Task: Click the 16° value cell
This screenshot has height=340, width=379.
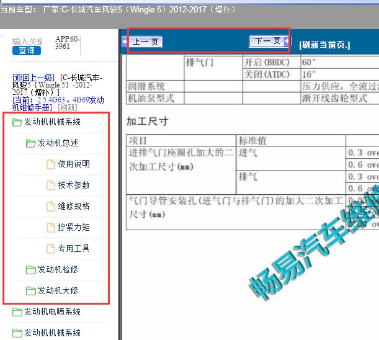Action: click(x=340, y=74)
